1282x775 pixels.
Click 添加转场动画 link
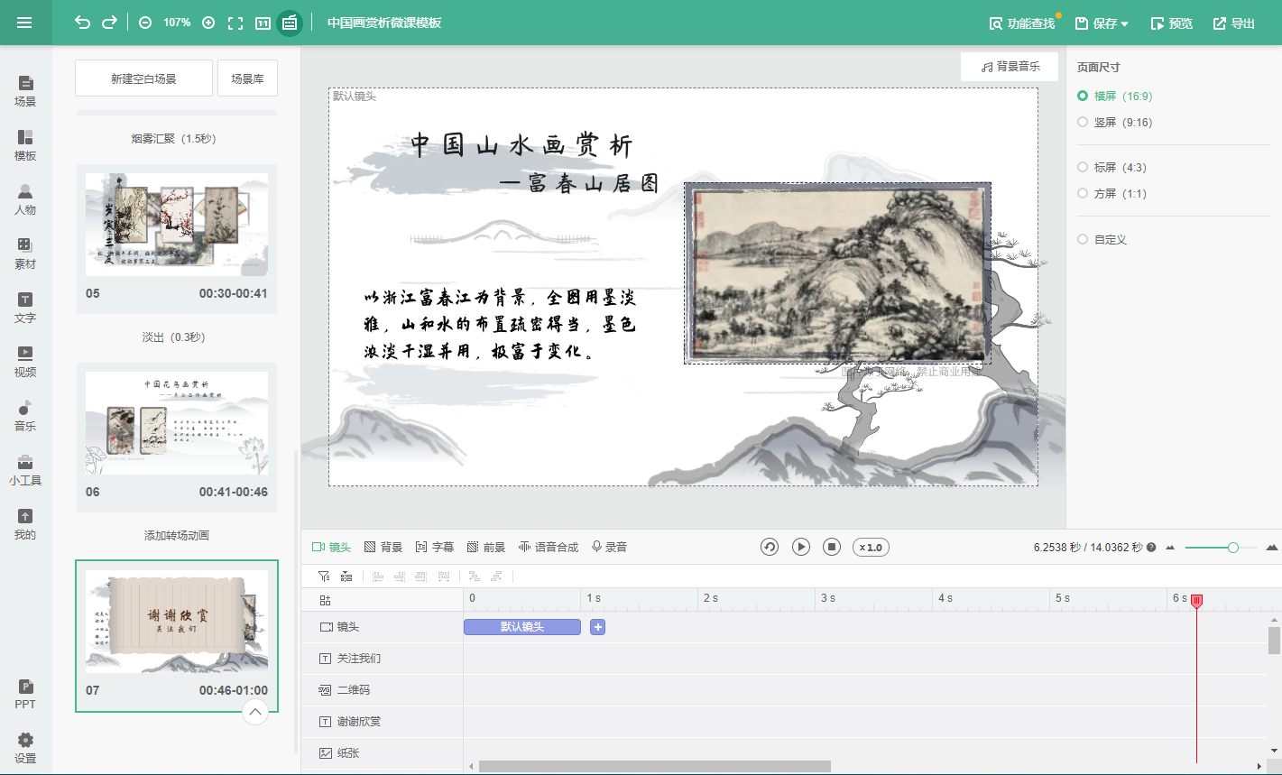[x=177, y=535]
